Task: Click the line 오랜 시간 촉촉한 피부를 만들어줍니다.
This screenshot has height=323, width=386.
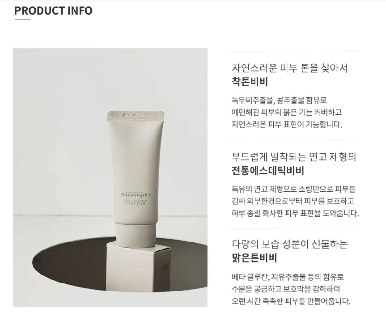Action: click(291, 301)
